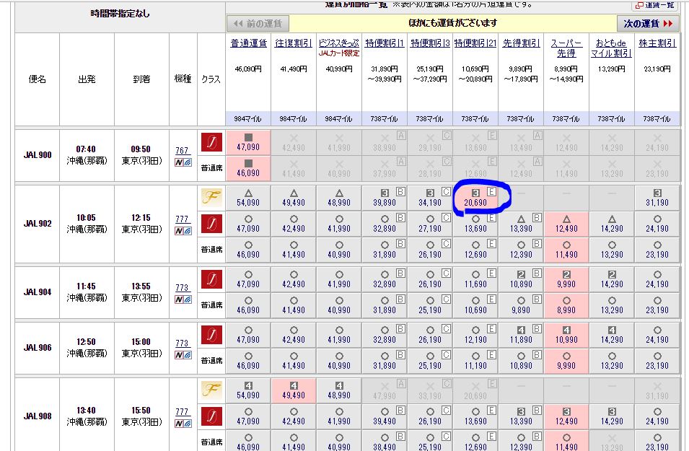Click the B badge in JAL902 39,890 cell
The image size is (689, 451).
point(400,191)
